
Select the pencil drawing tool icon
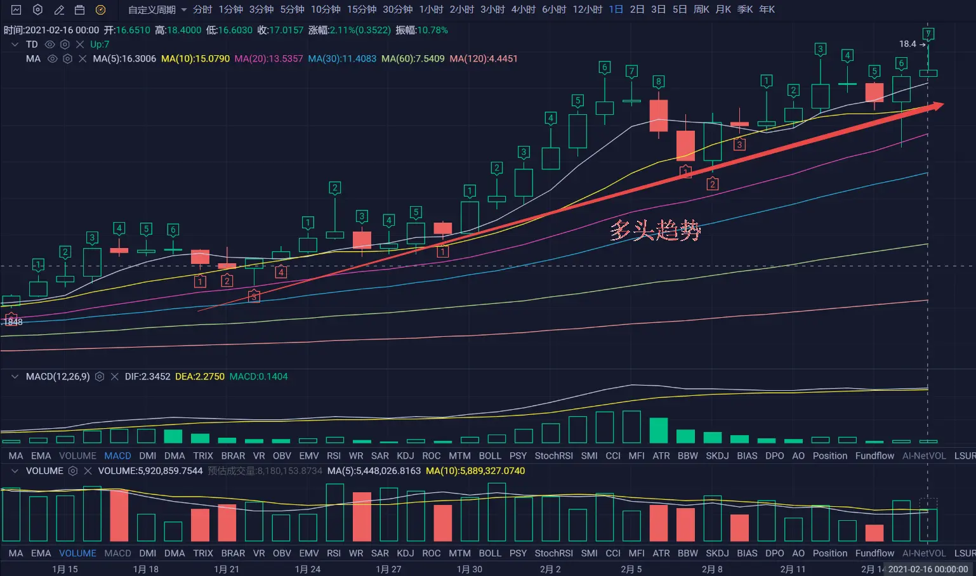click(x=59, y=10)
